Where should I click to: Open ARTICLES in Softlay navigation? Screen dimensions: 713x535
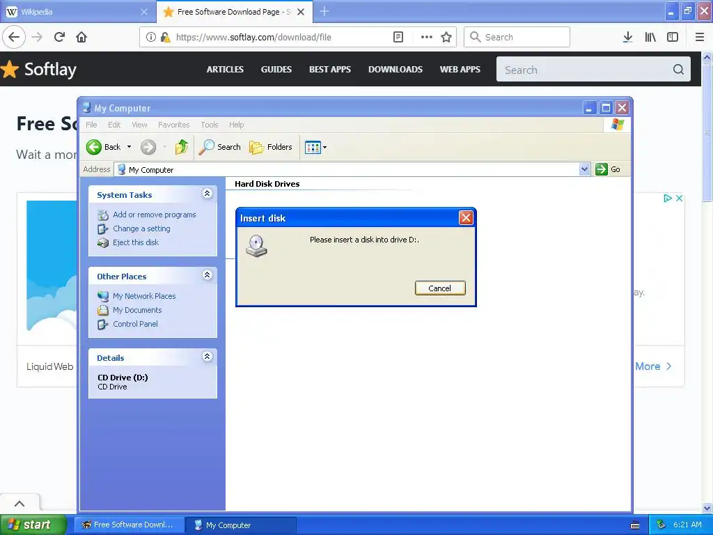pyautogui.click(x=225, y=69)
